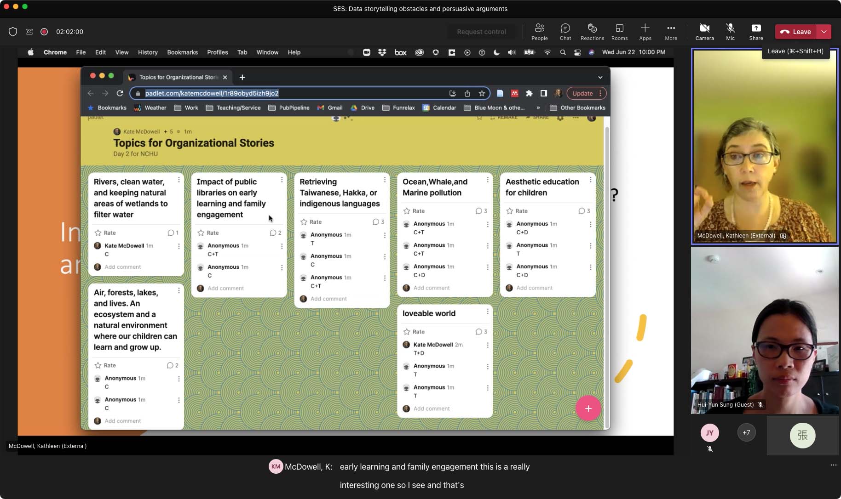This screenshot has width=841, height=499.
Task: Click Dropbox menu bar icon
Action: click(382, 52)
